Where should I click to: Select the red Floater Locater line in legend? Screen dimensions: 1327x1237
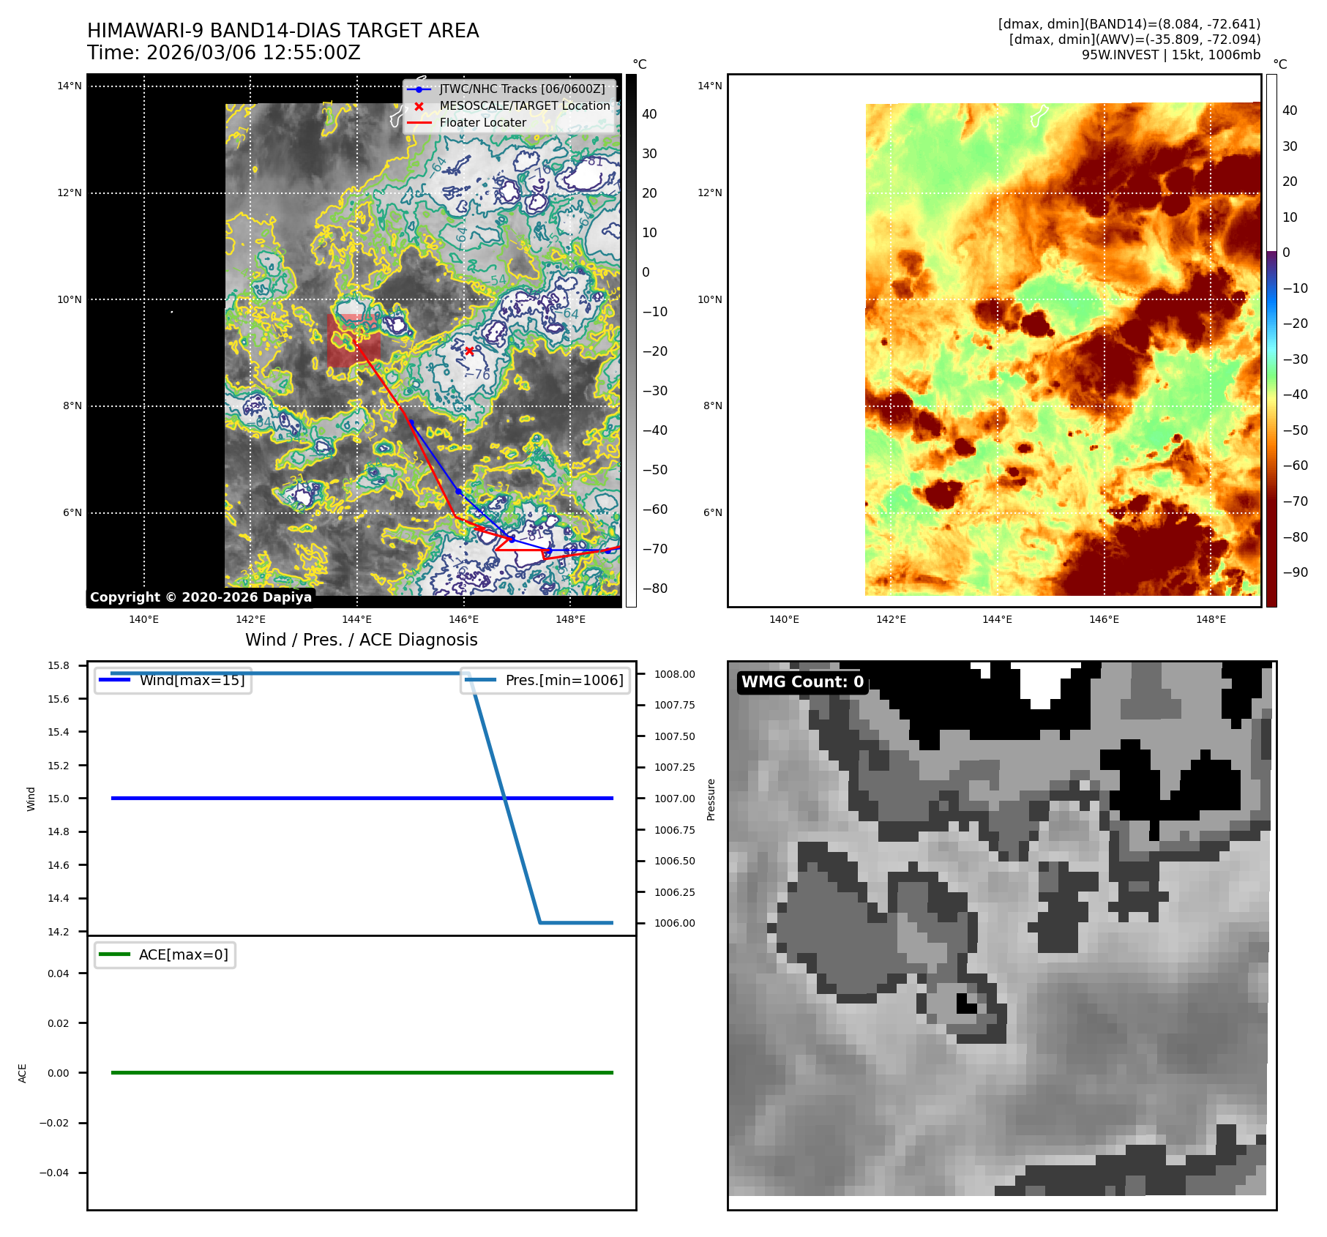point(419,123)
